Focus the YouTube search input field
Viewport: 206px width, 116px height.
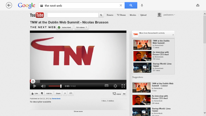[73, 15]
